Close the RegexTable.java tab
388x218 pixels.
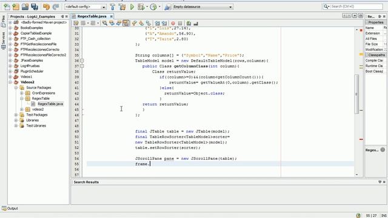click(112, 16)
